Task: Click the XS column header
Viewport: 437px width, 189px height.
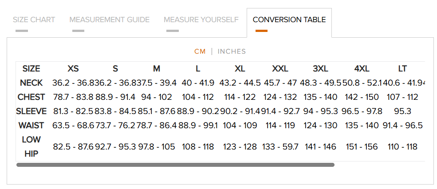Action: point(73,69)
